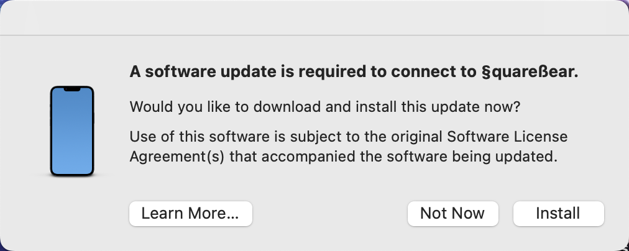Install the required software update
The image size is (629, 251).
pyautogui.click(x=558, y=213)
